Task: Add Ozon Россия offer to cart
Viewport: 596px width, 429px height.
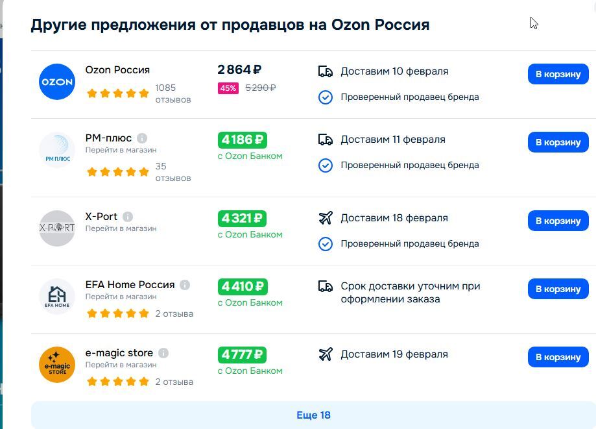Action: (558, 74)
